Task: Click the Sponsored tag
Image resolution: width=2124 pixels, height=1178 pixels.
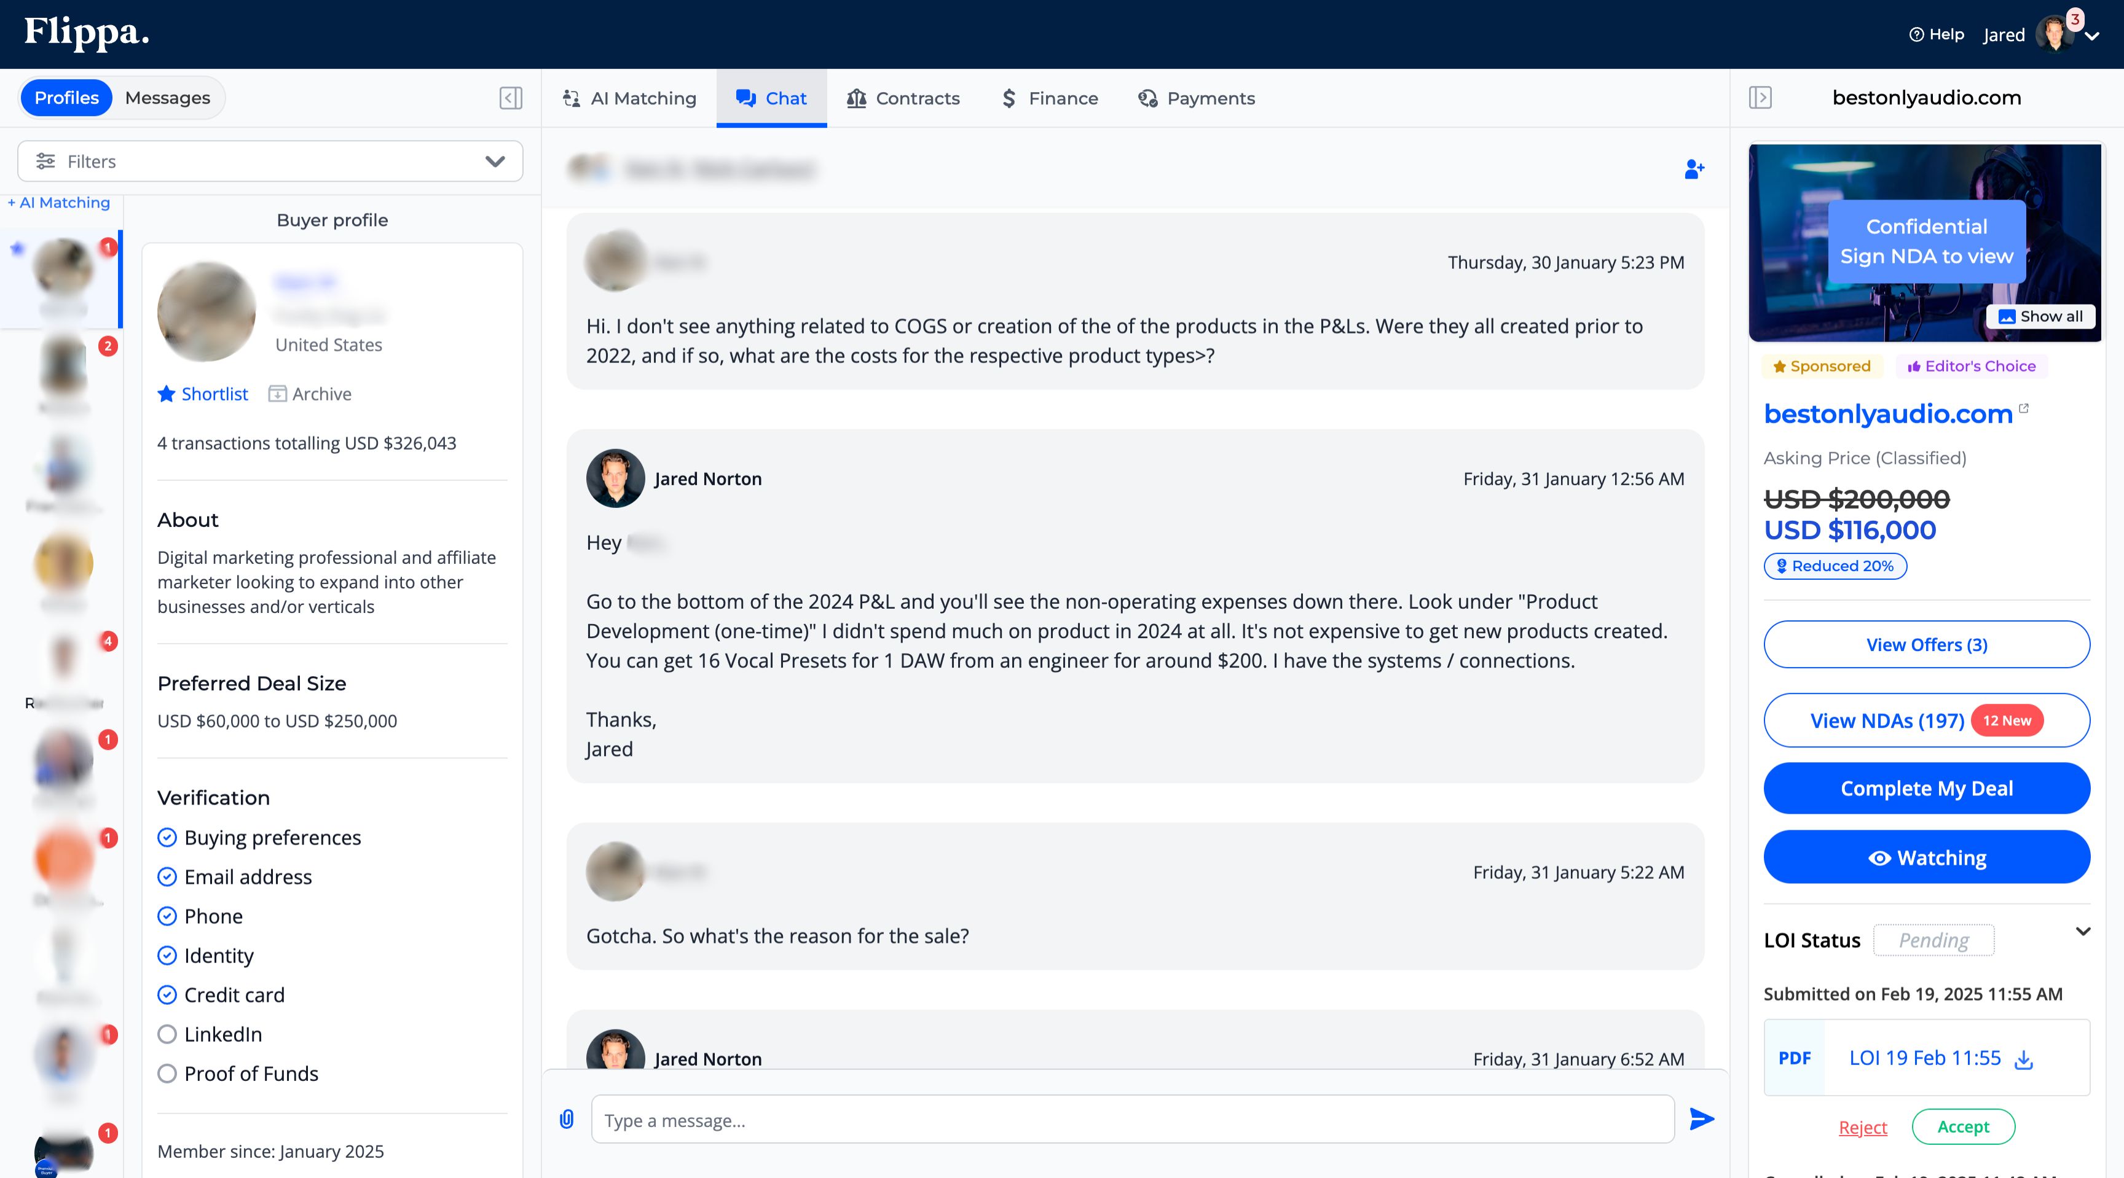Action: [x=1822, y=367]
